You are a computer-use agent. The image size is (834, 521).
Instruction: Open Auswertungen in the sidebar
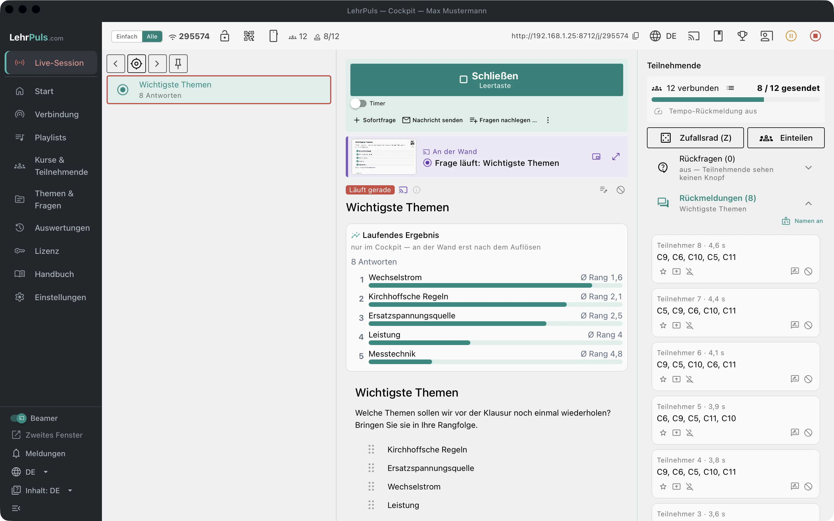tap(51, 228)
